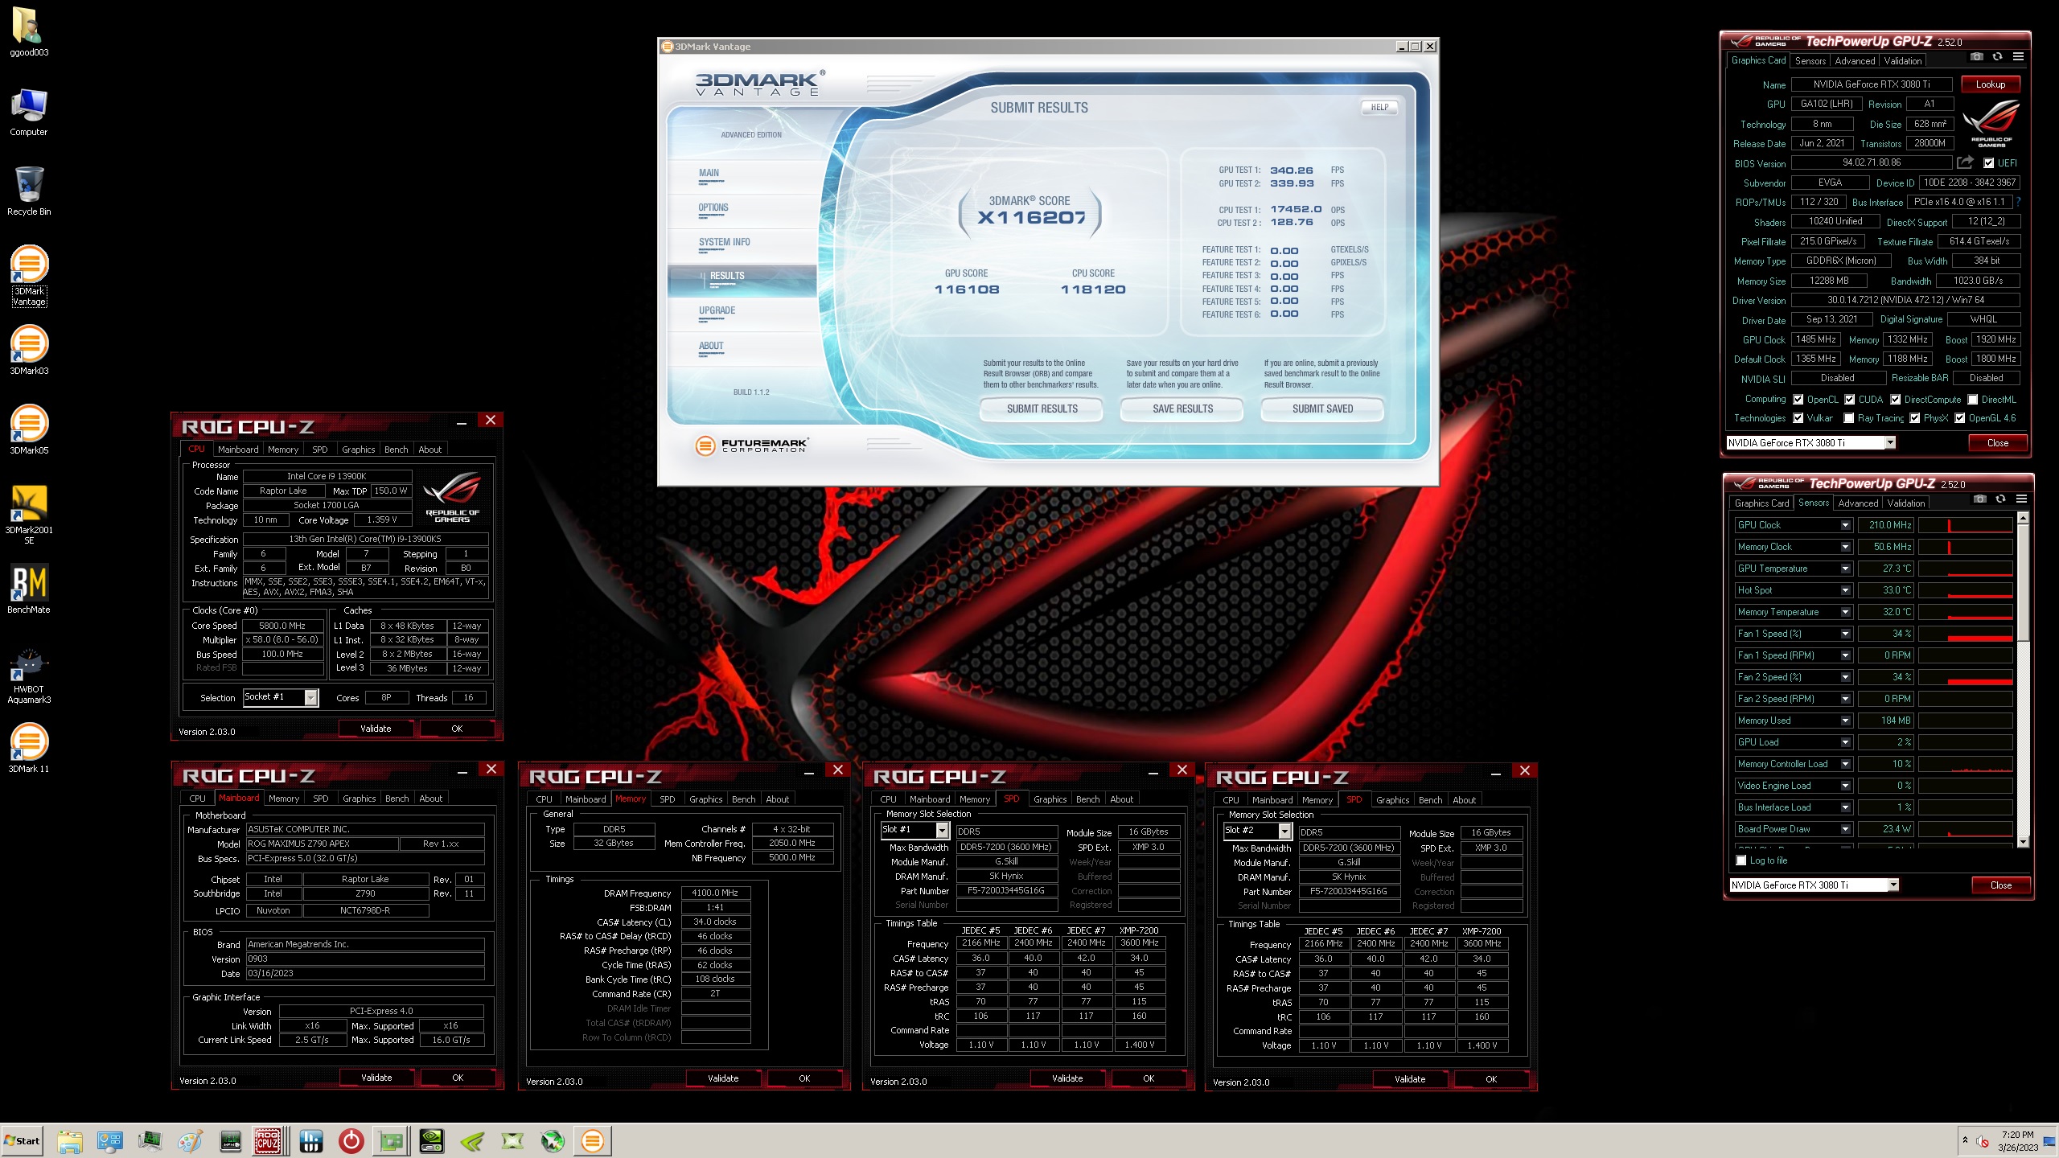Click the Bus Interface question mark icon

2018,202
